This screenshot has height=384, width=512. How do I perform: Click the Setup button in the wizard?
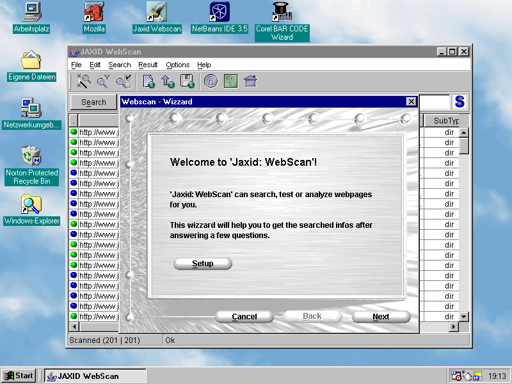[203, 264]
